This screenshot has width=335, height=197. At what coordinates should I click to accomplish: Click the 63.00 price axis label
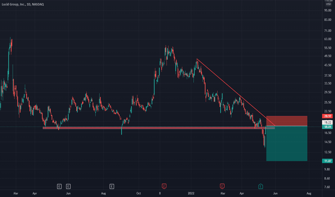[x=328, y=39]
